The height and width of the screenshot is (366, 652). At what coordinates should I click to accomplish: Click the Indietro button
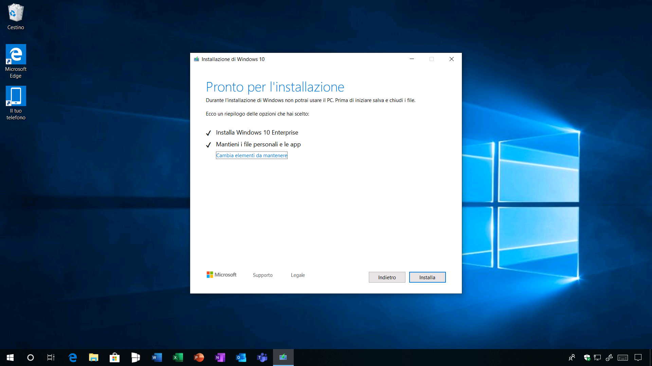[x=387, y=277]
